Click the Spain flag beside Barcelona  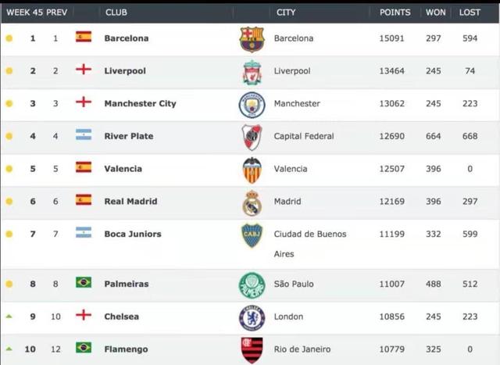[x=84, y=37]
